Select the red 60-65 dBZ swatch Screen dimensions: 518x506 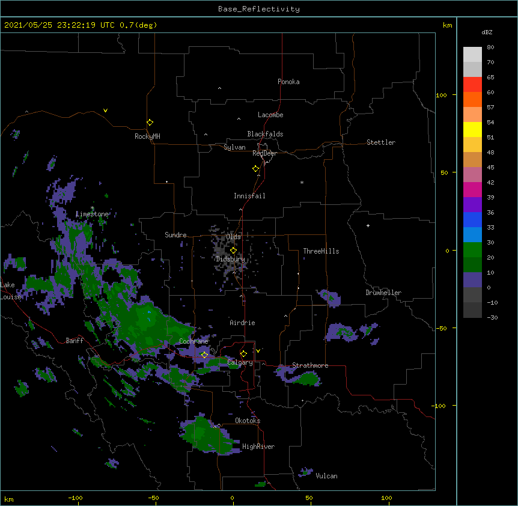(472, 85)
